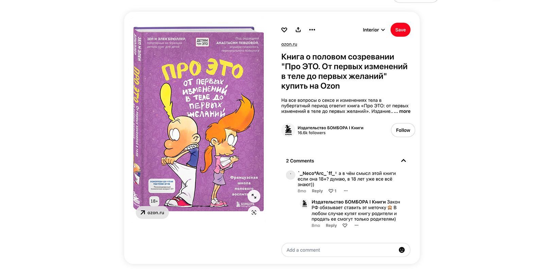Save the pin with the red Save button
The height and width of the screenshot is (276, 544).
pos(401,30)
